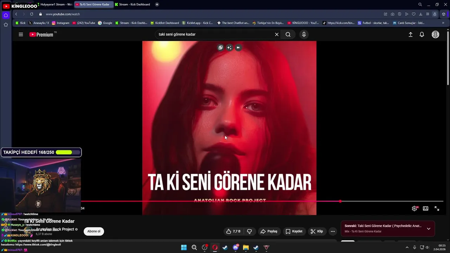Open the Kick bookmark
This screenshot has height=253, width=450.
tap(20, 23)
